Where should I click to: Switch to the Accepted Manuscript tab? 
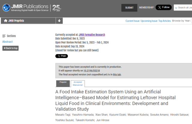(x=78, y=84)
